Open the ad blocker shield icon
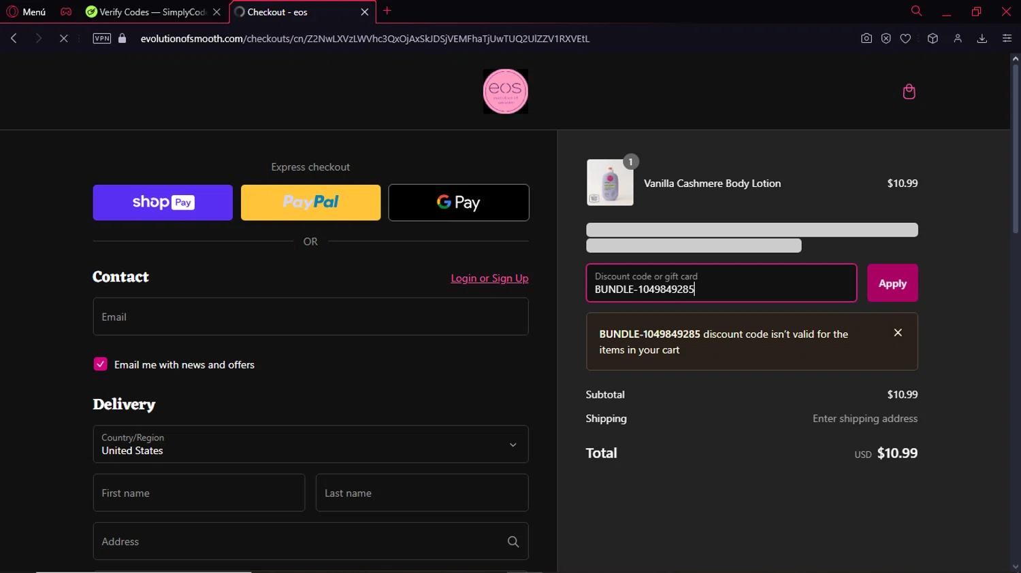This screenshot has width=1021, height=573. (886, 39)
